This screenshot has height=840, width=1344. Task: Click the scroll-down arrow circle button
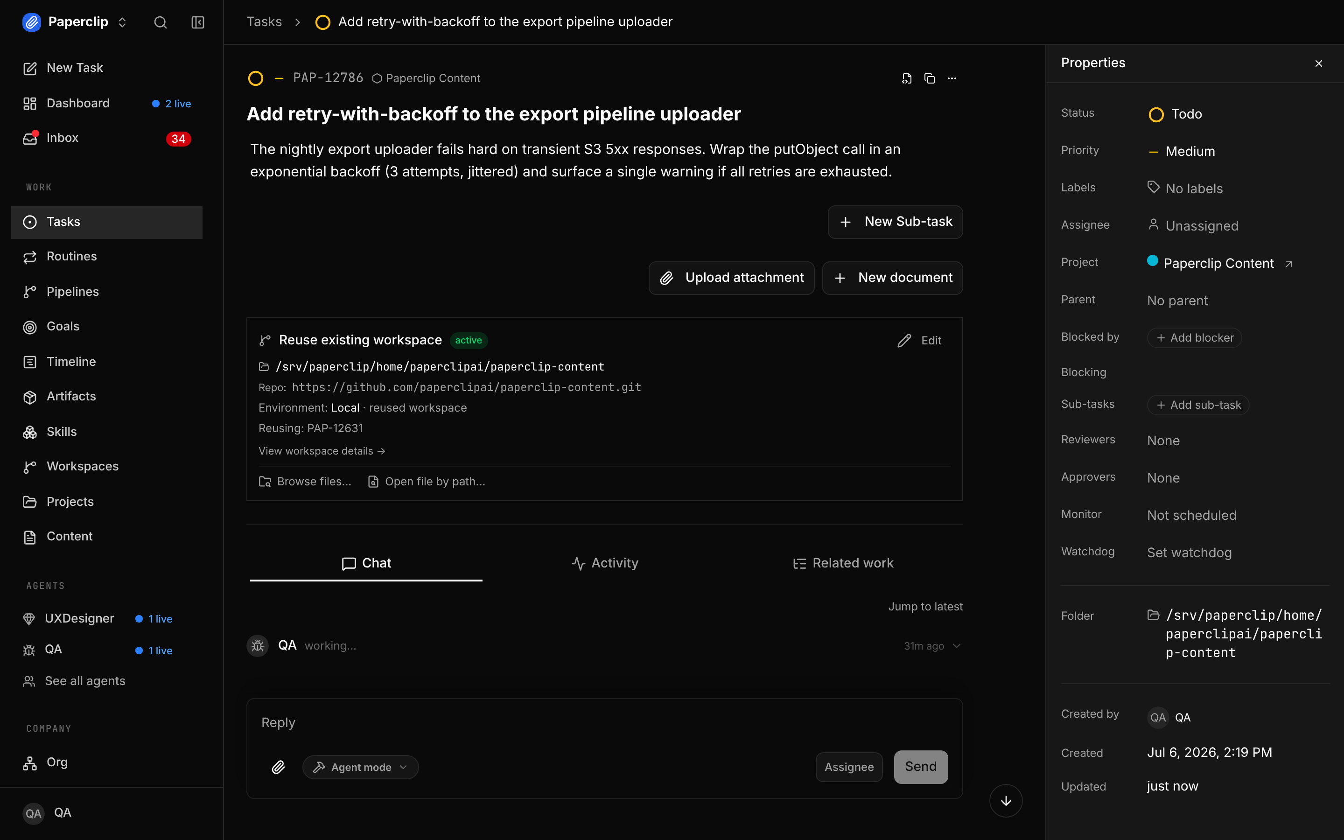click(x=1006, y=800)
